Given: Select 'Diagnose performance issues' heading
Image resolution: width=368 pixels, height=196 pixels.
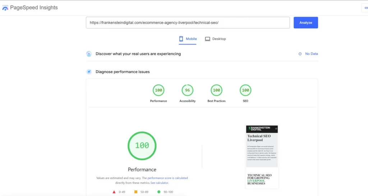Looking at the screenshot, I should coord(123,72).
